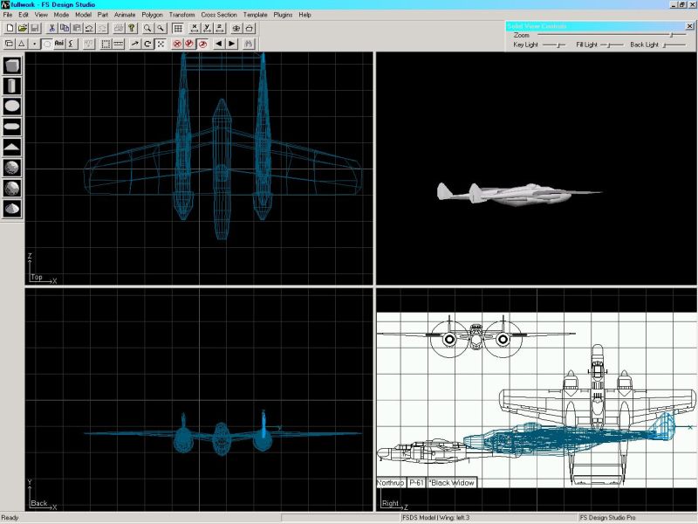Select the Ani animation toolbar button

pos(59,43)
